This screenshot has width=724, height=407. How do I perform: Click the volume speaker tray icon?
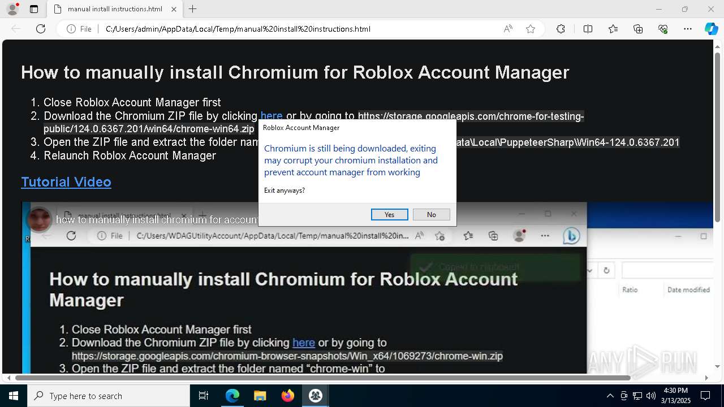click(x=651, y=396)
